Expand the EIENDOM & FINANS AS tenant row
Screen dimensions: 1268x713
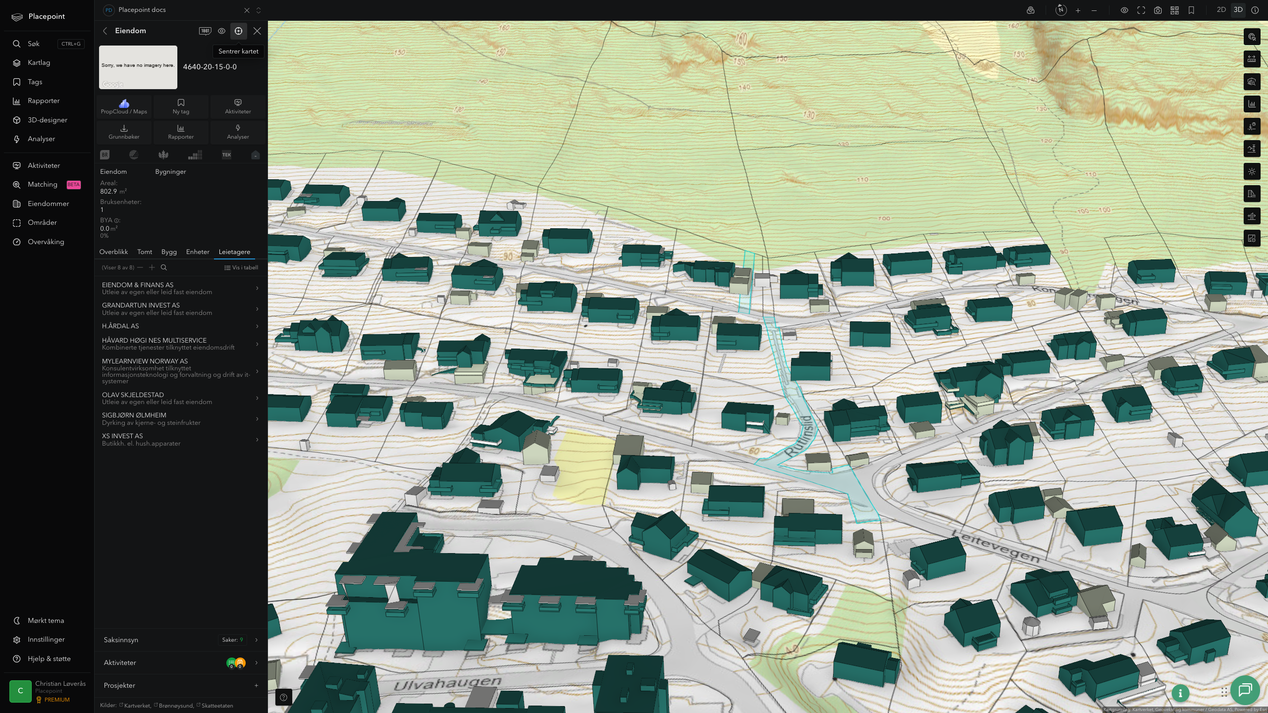pyautogui.click(x=181, y=288)
